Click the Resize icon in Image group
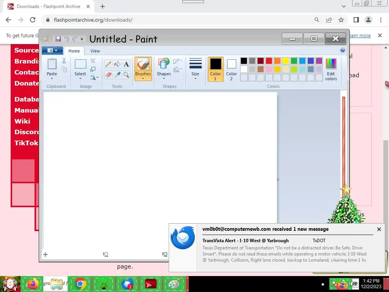This screenshot has width=389, height=292. tap(93, 69)
